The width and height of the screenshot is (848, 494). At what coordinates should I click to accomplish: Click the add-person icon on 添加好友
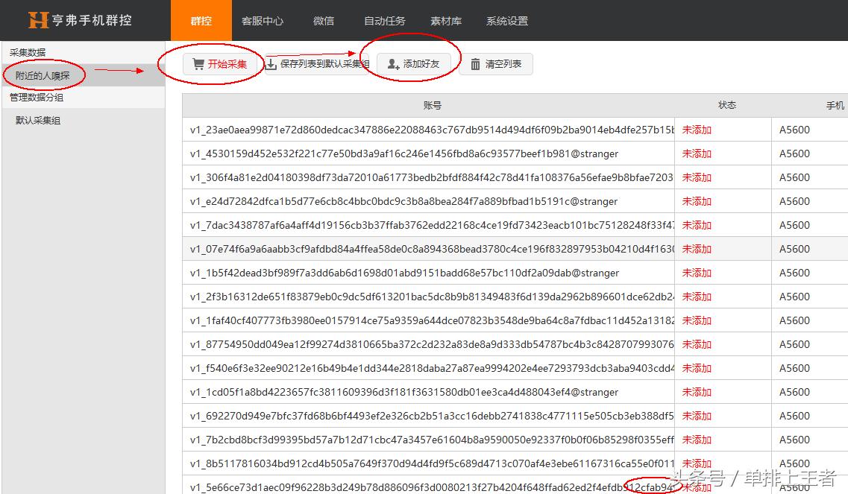tap(393, 64)
